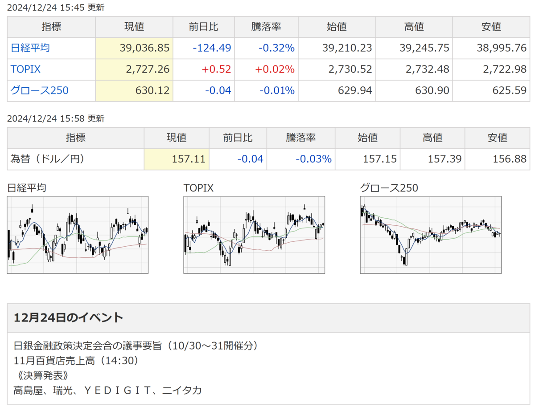The image size is (535, 407).
Task: Click the 12月24日のイベント heading
Action: point(69,318)
